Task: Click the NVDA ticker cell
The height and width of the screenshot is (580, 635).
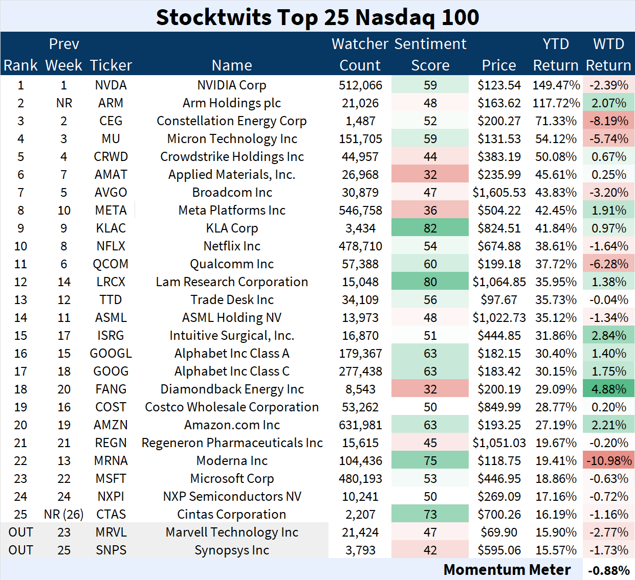Action: [111, 85]
